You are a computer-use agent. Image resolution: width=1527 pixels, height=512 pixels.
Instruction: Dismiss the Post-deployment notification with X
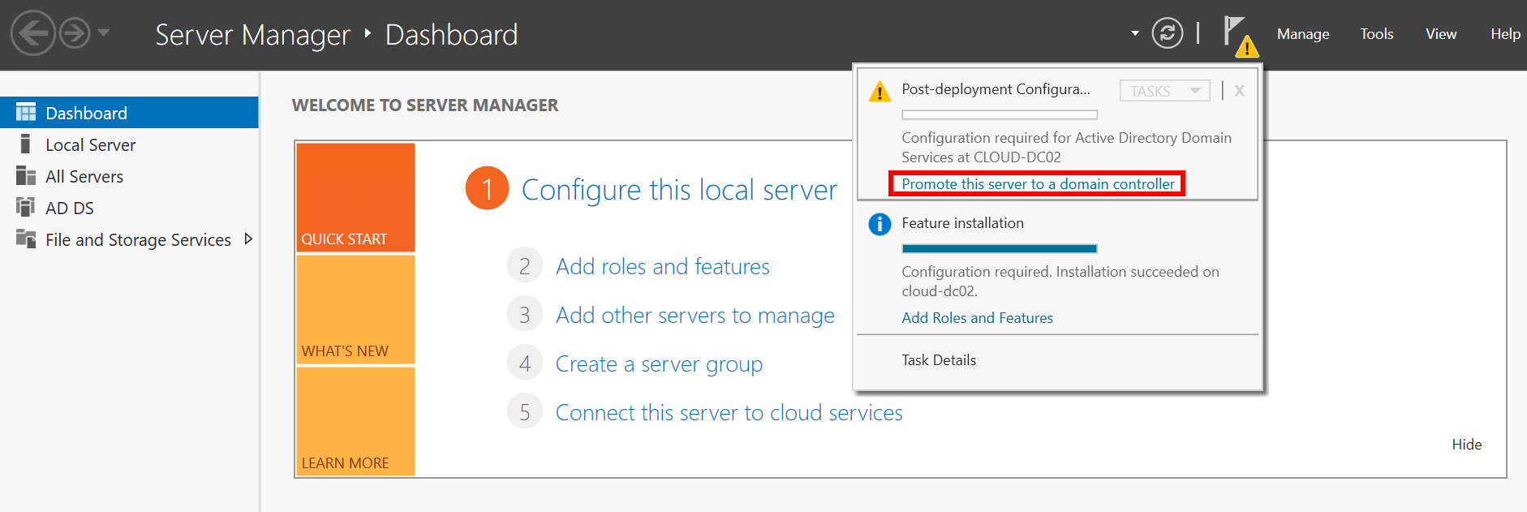point(1239,91)
